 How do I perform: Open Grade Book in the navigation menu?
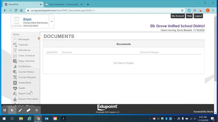pos(25,83)
